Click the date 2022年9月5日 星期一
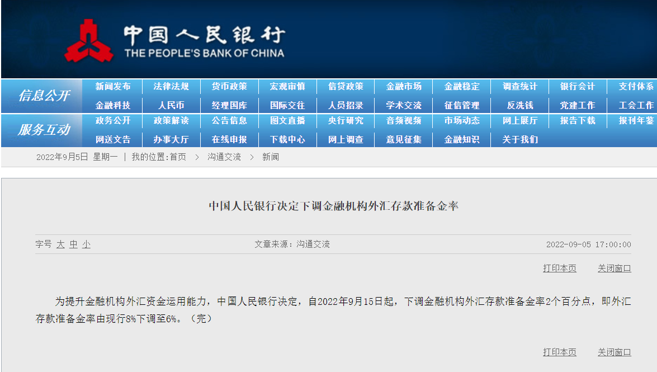Screen dimensions: 657x372 [x=77, y=157]
